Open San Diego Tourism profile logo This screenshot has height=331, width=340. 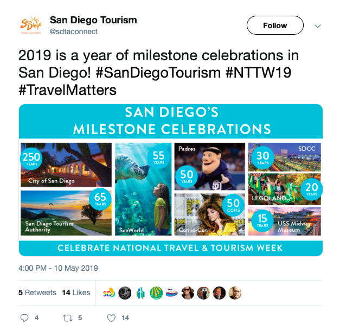pos(31,26)
